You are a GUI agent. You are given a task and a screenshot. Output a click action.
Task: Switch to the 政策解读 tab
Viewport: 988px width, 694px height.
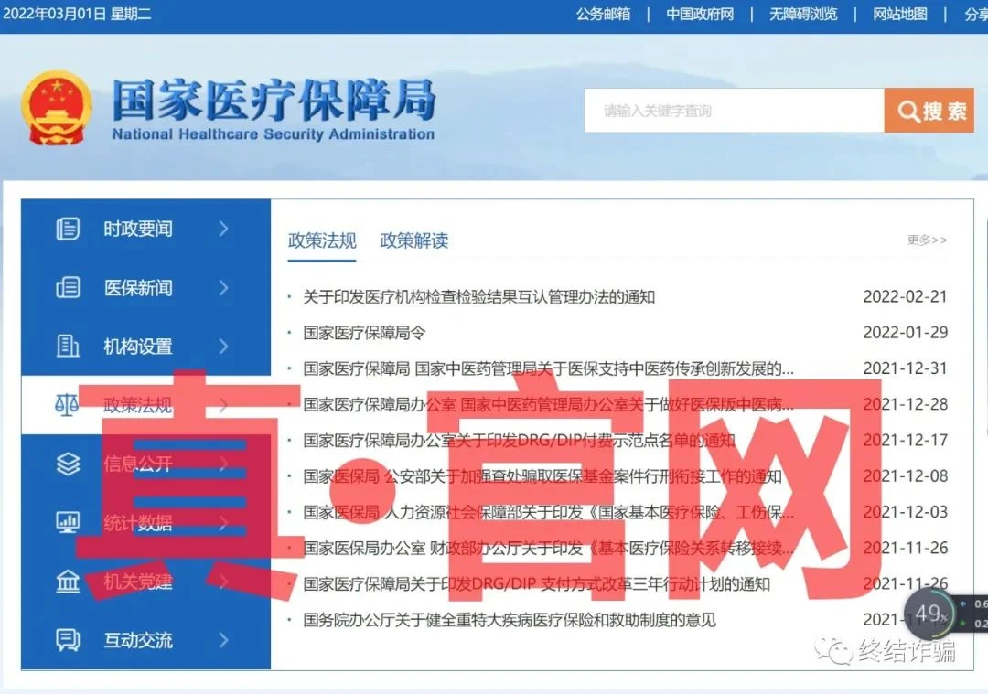click(414, 240)
